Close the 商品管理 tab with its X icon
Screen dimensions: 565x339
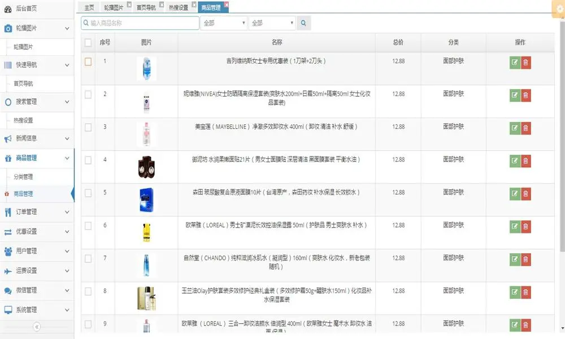pos(227,5)
